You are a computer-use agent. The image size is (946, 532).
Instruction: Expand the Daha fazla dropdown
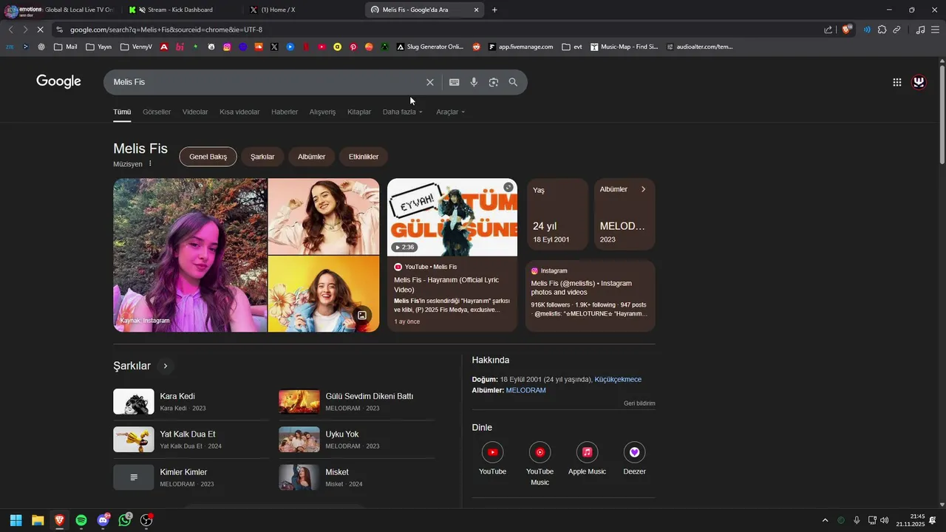tap(403, 112)
